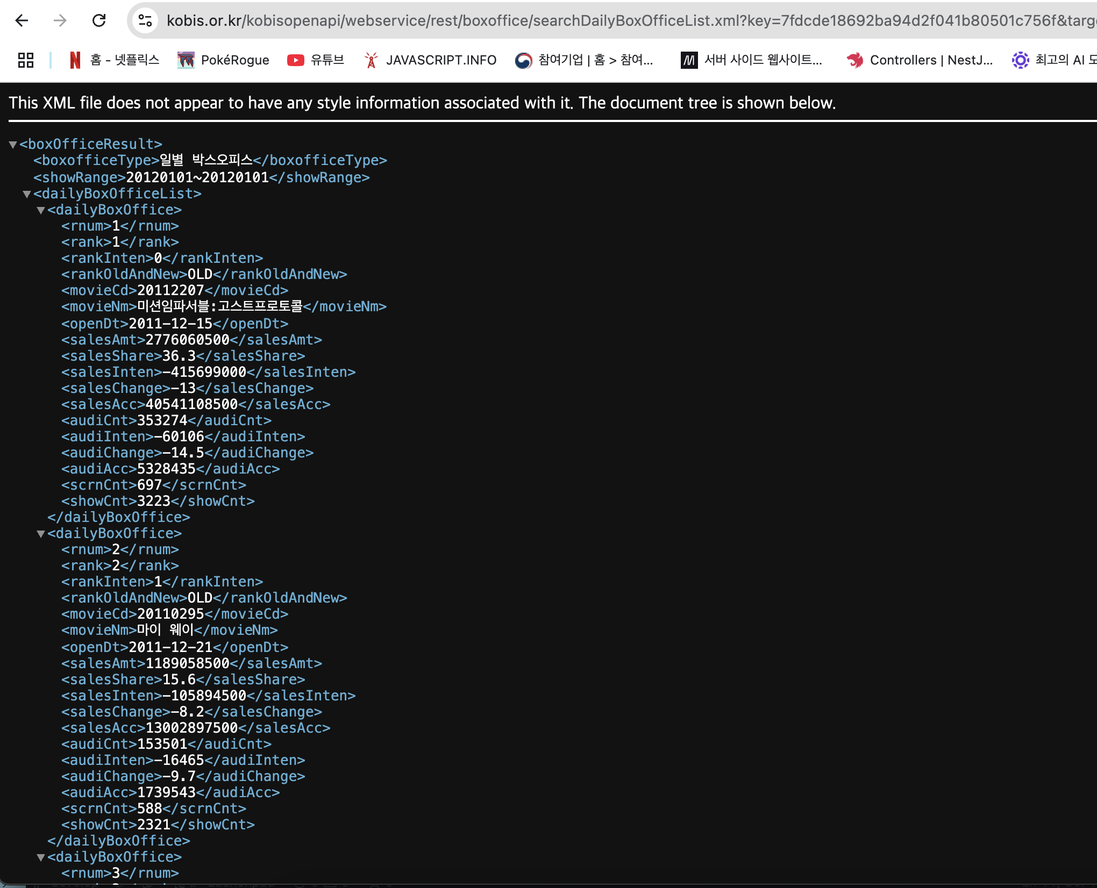
Task: Click the 참여기업 bookmark favicon
Action: point(523,60)
